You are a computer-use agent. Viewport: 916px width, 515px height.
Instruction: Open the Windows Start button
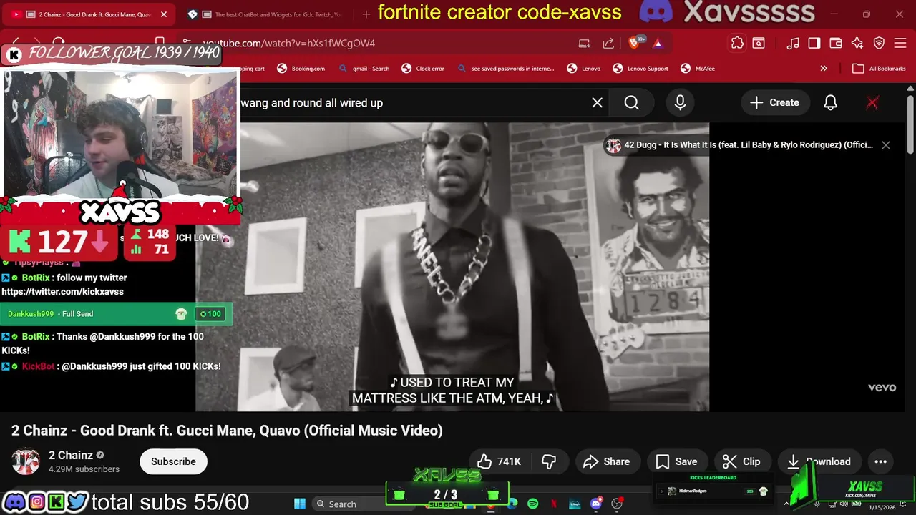pyautogui.click(x=300, y=504)
